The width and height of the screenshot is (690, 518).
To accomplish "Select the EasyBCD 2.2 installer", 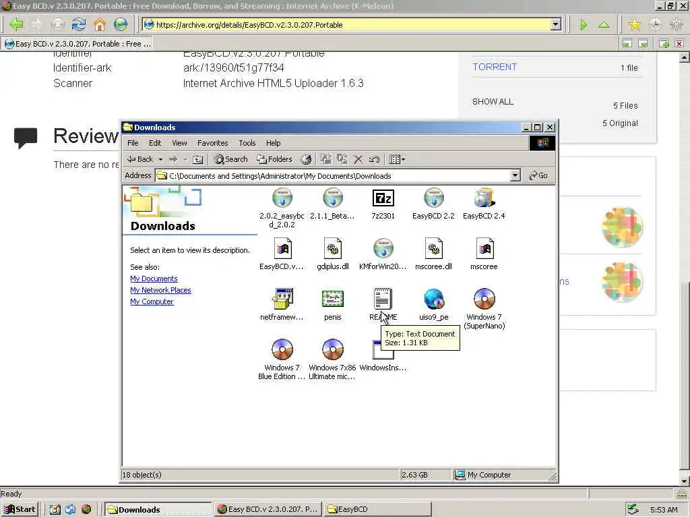I will click(433, 204).
